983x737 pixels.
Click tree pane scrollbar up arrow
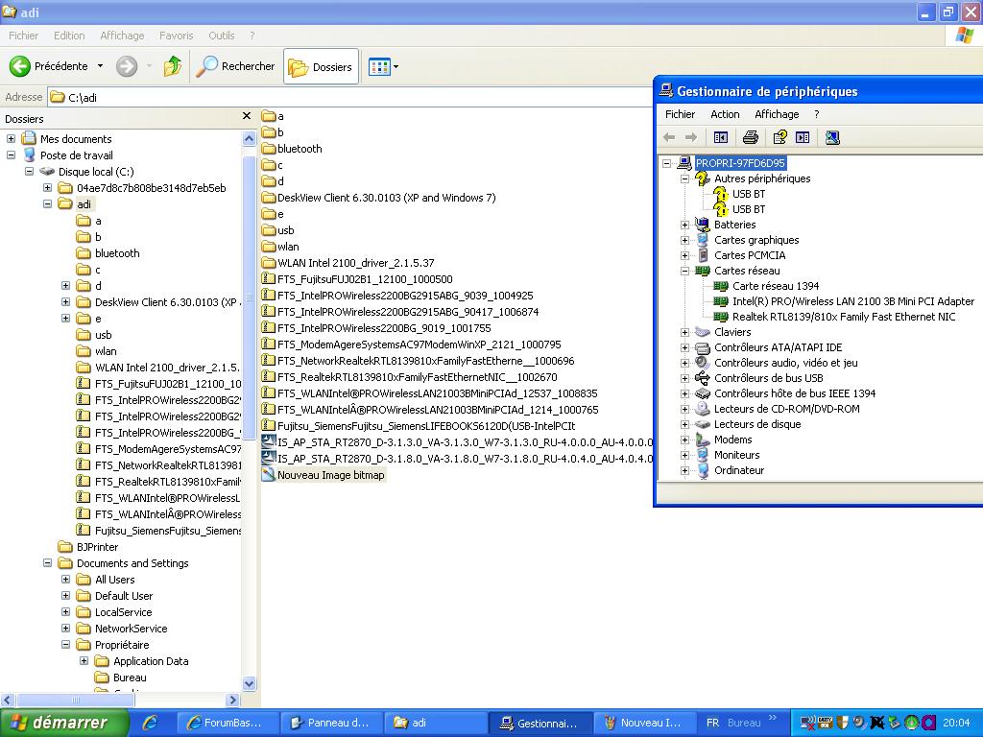click(249, 138)
